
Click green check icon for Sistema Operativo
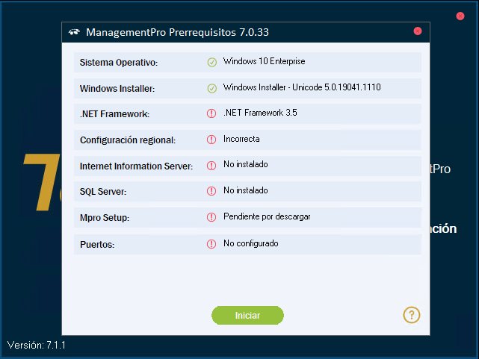211,62
